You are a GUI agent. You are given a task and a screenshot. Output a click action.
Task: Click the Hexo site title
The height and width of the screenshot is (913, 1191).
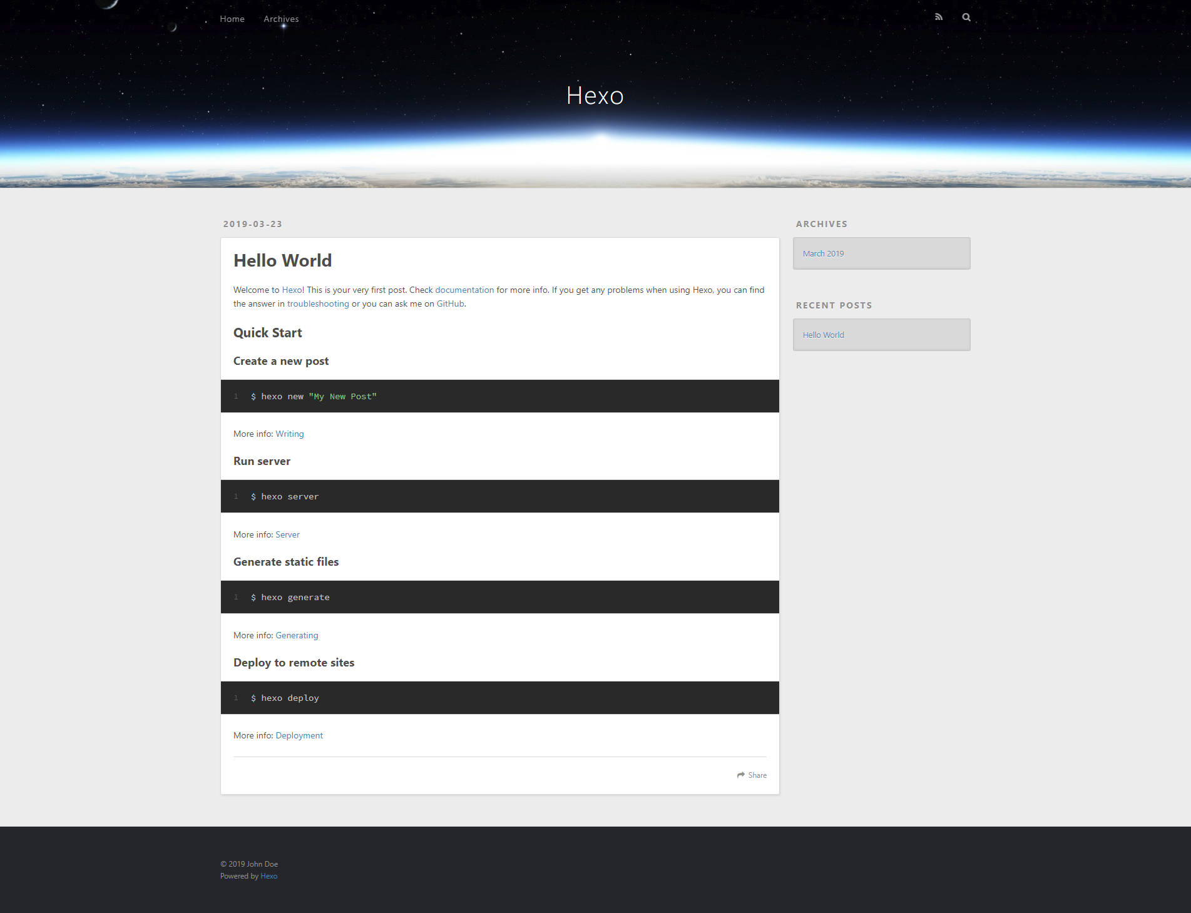[x=595, y=96]
